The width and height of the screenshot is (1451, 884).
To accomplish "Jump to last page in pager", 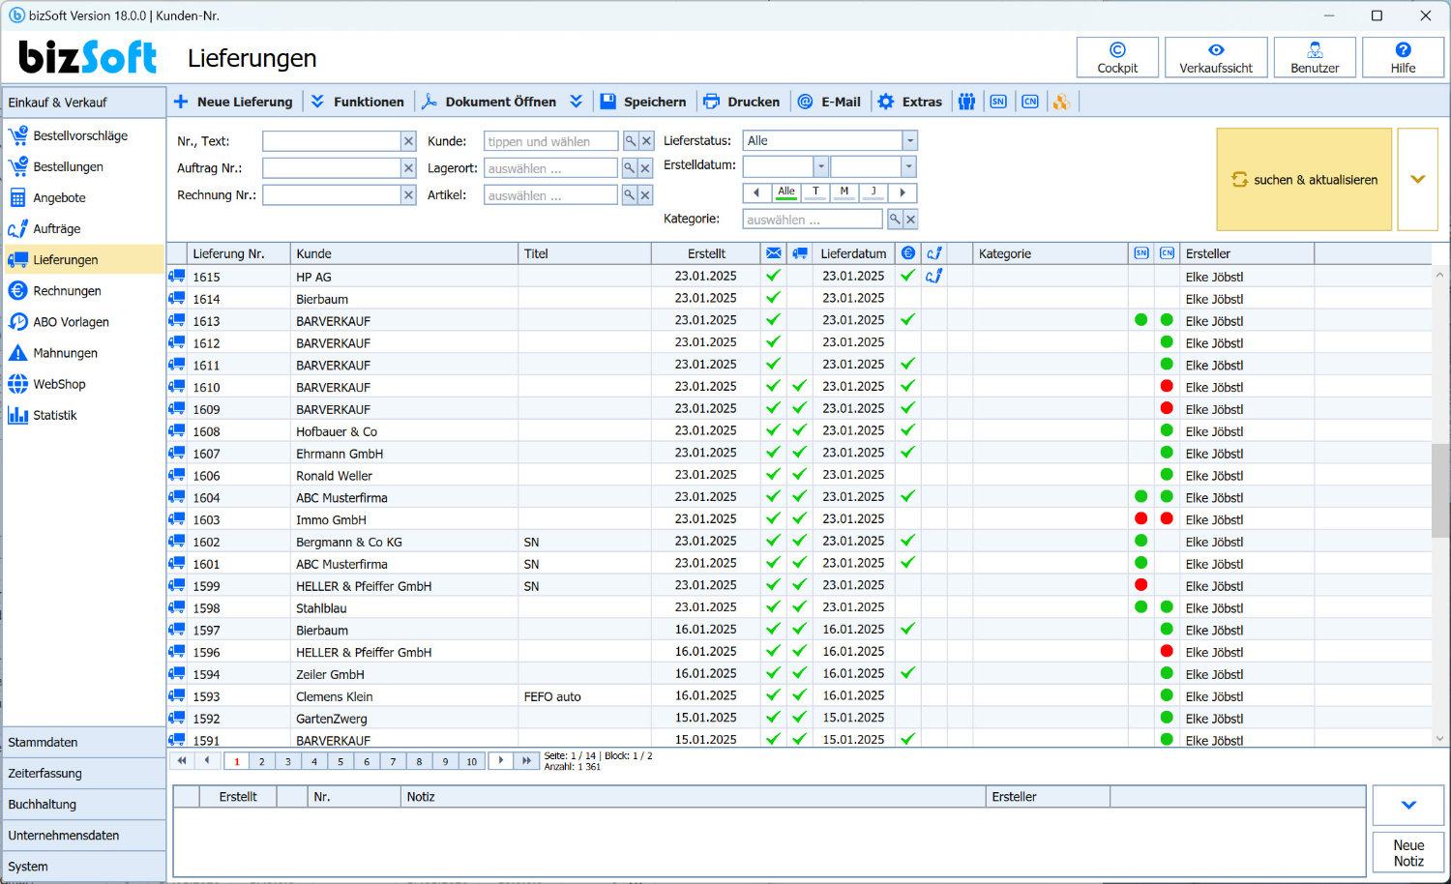I will click(526, 761).
